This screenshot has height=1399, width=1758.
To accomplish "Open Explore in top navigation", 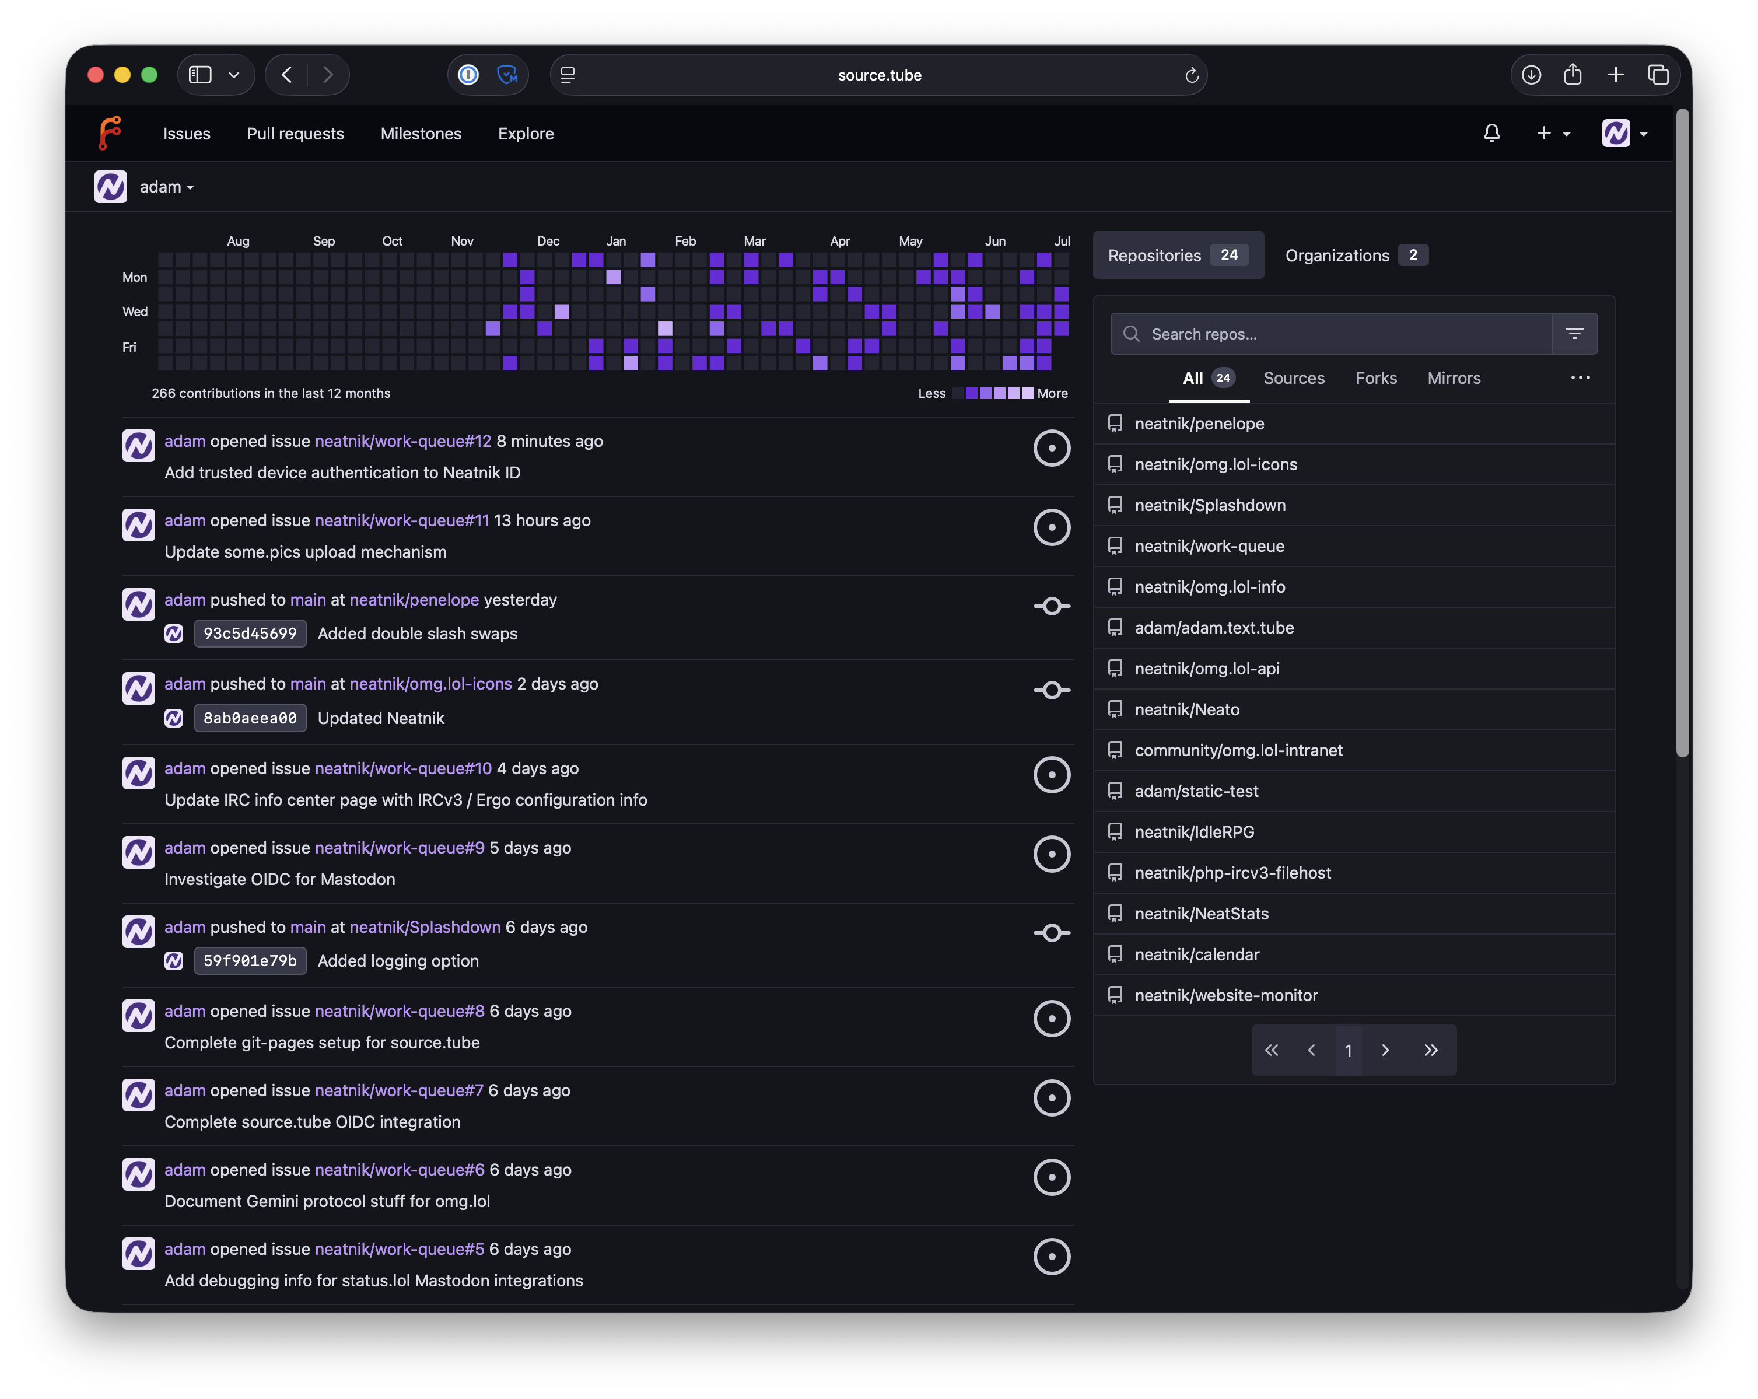I will (x=526, y=133).
